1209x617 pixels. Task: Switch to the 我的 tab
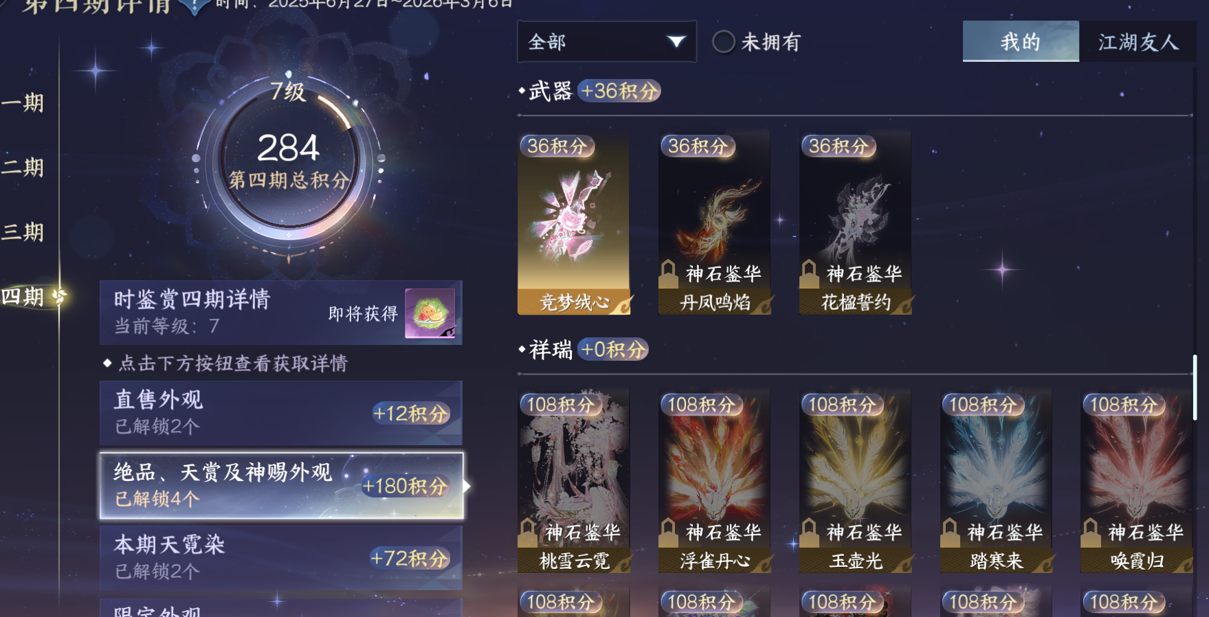(1021, 41)
